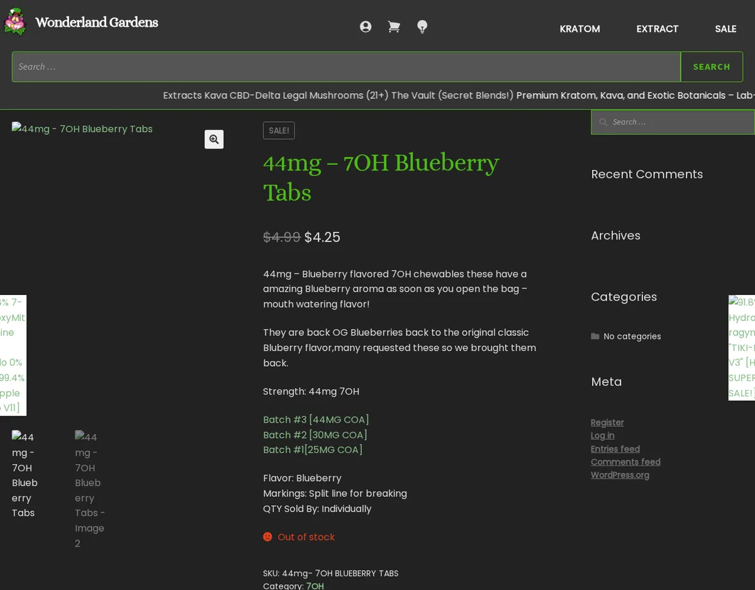Click The Vault (Secret Blends!) in banner
Viewport: 755px width, 590px height.
452,96
